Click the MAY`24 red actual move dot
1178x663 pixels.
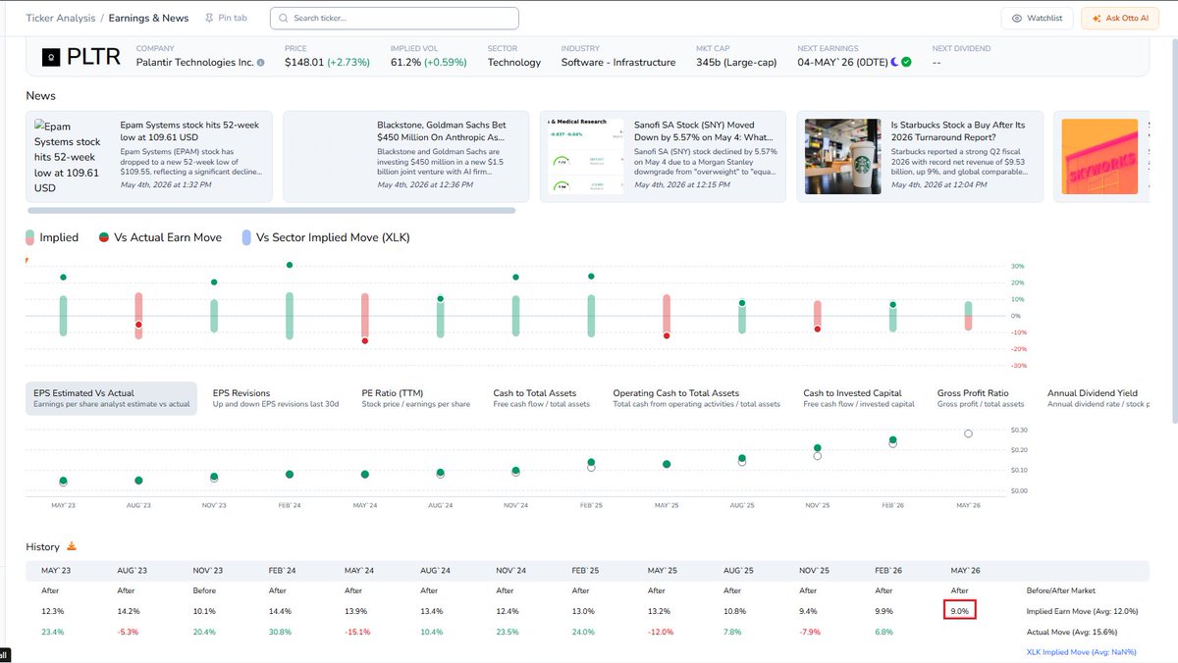coord(365,340)
